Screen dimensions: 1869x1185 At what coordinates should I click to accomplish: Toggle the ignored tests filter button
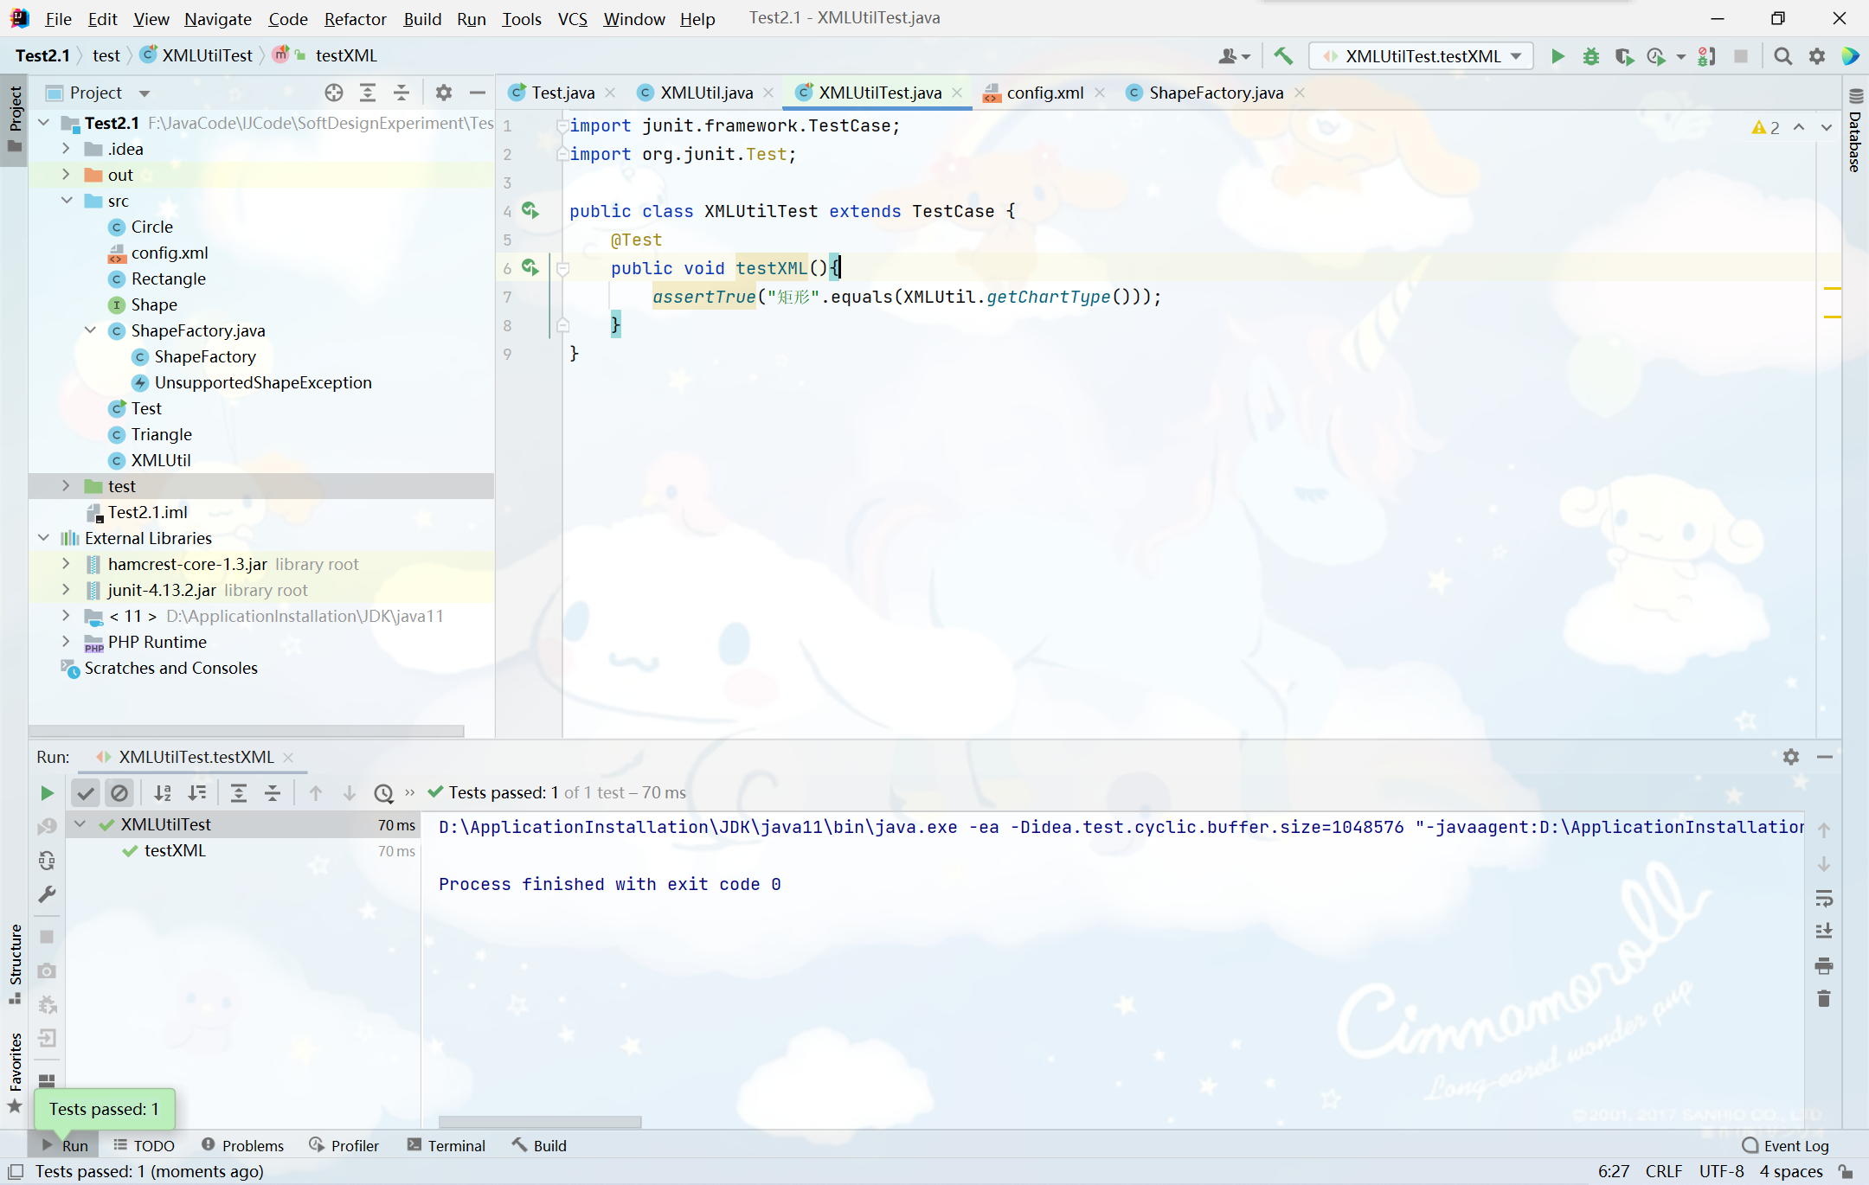(x=120, y=792)
